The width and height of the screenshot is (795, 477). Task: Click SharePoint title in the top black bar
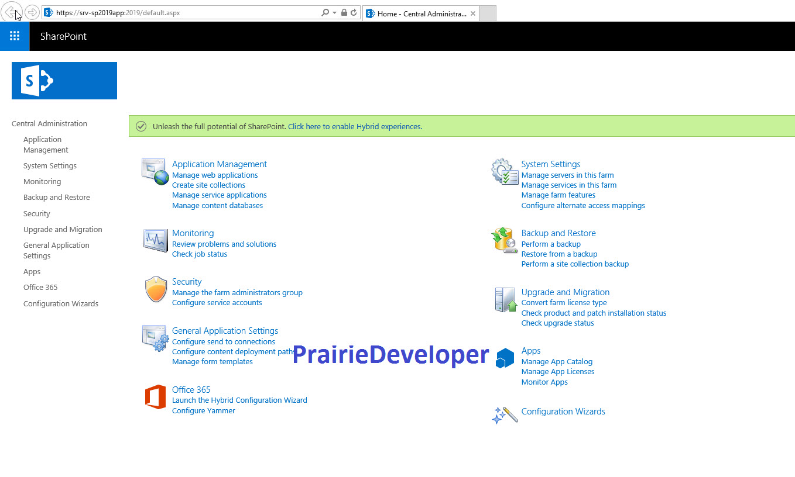63,36
